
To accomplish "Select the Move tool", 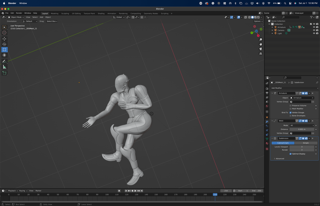I will point(4,39).
